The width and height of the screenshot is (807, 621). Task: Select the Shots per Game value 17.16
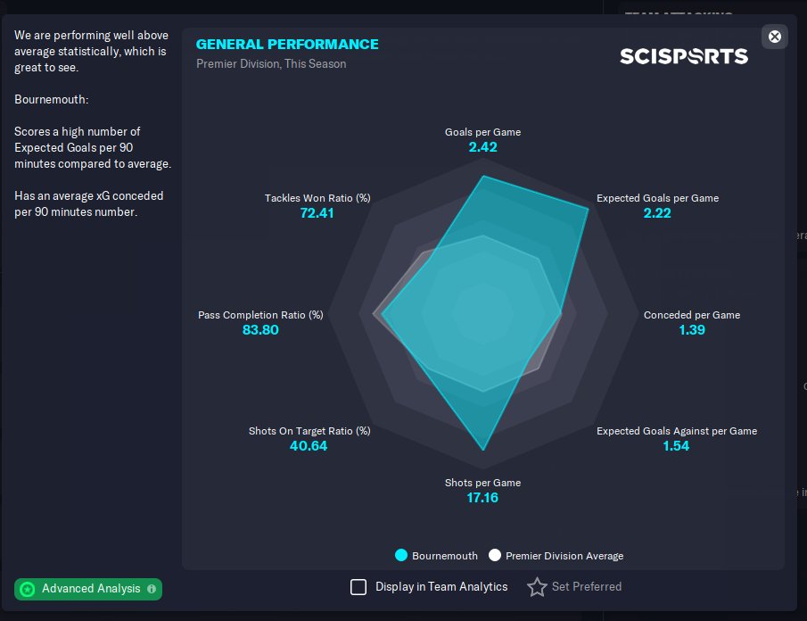482,498
